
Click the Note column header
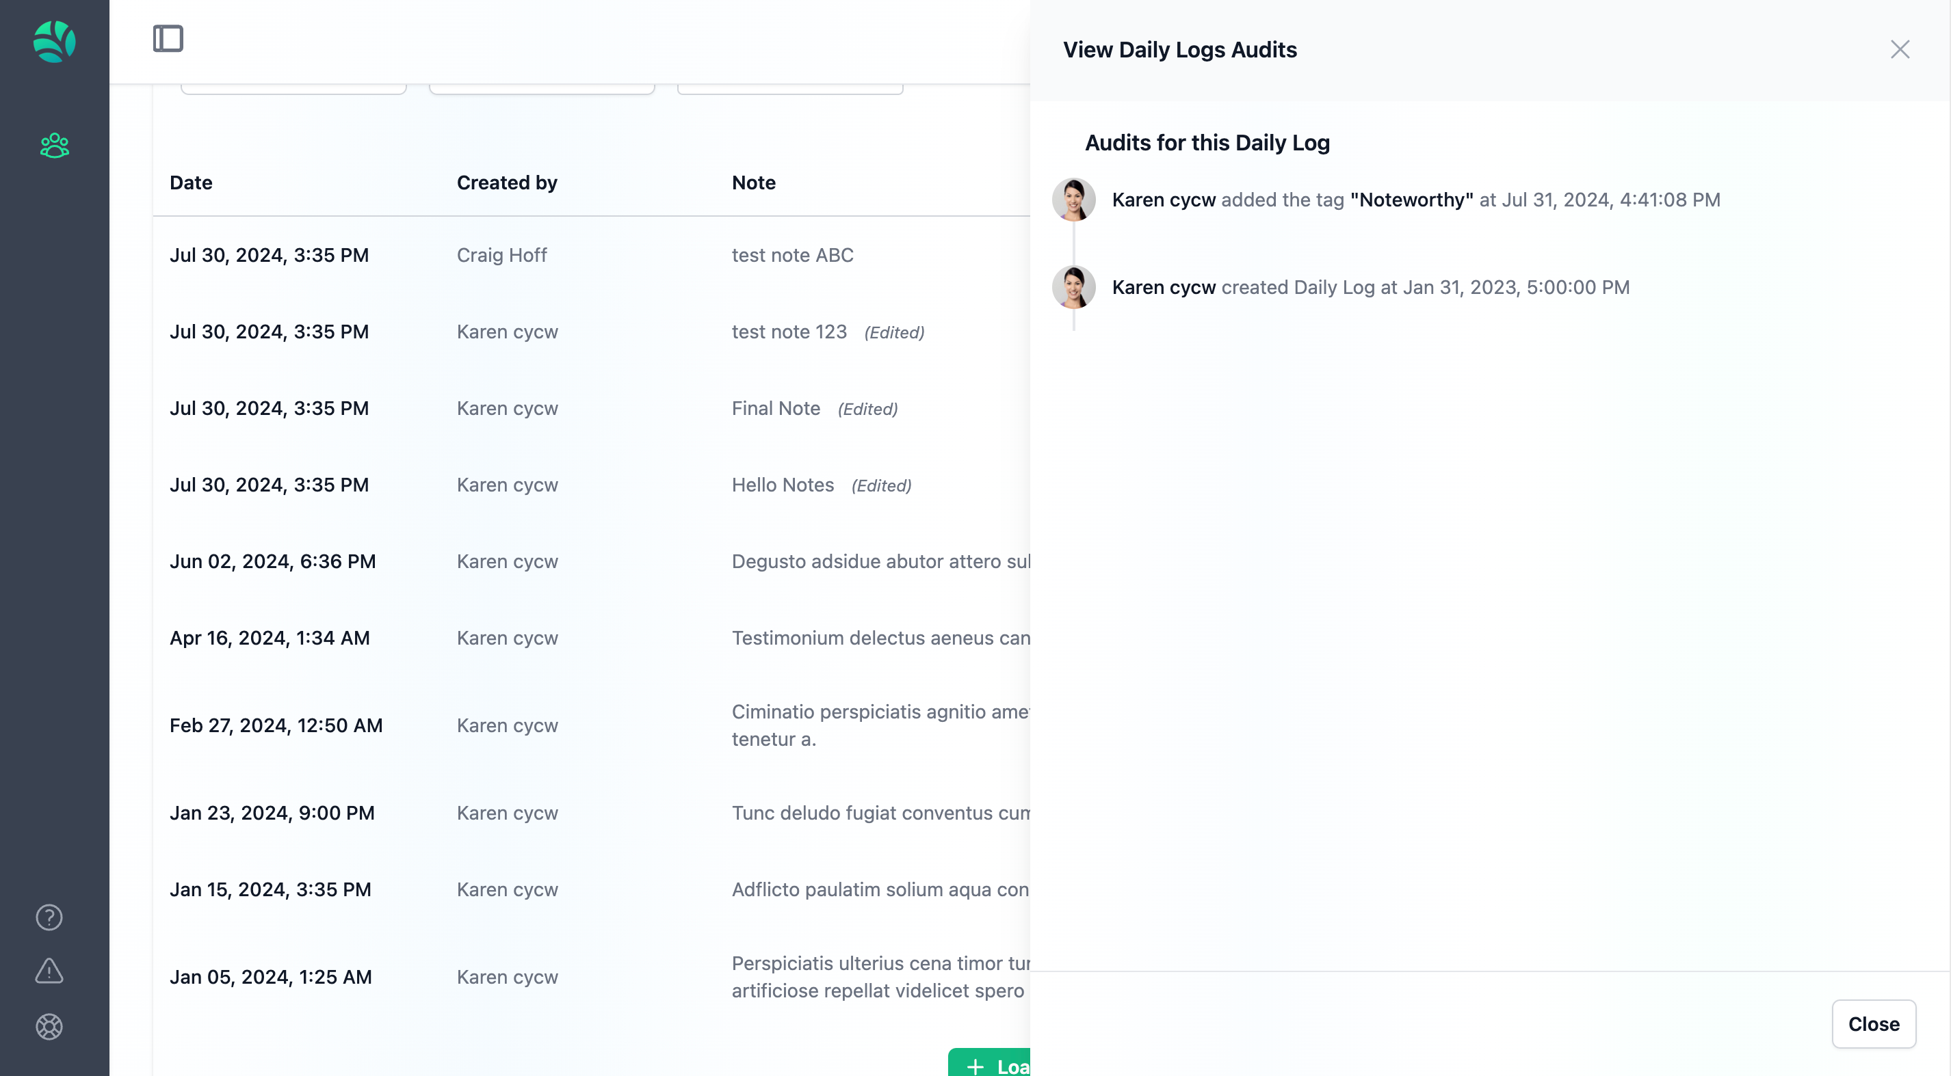(x=752, y=183)
